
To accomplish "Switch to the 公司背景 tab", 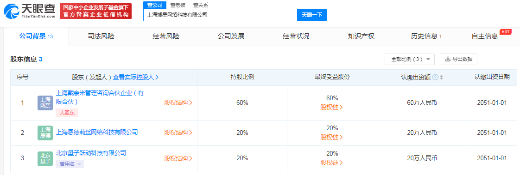I will [x=36, y=36].
